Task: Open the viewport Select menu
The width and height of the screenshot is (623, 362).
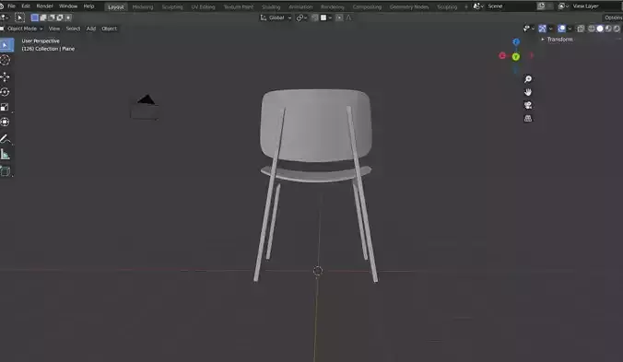Action: coord(73,29)
